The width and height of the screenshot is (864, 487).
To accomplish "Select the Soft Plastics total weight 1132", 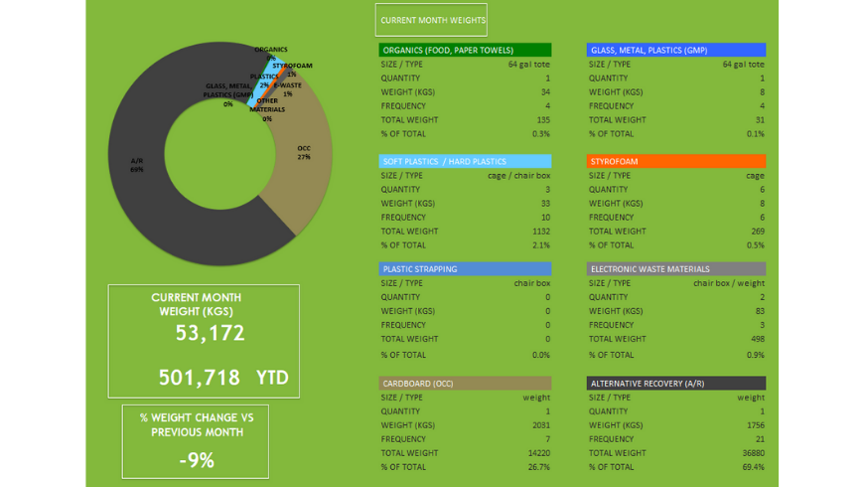I will 540,231.
